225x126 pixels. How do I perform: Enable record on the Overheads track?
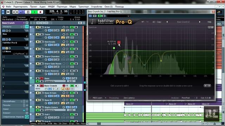64,42
